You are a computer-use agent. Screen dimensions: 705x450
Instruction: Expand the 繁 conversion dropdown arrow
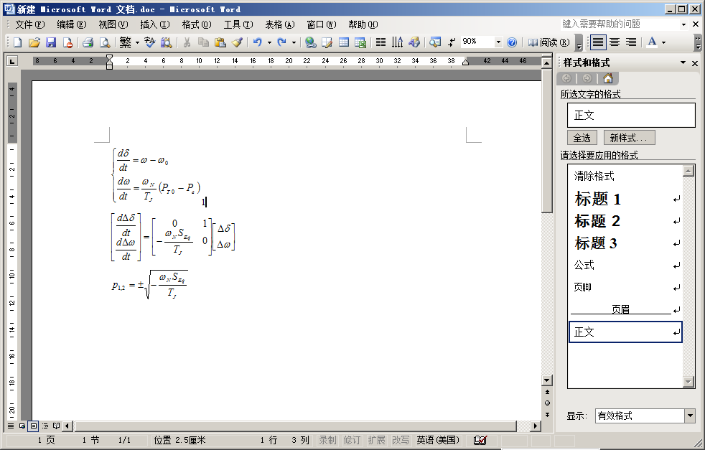tap(137, 43)
